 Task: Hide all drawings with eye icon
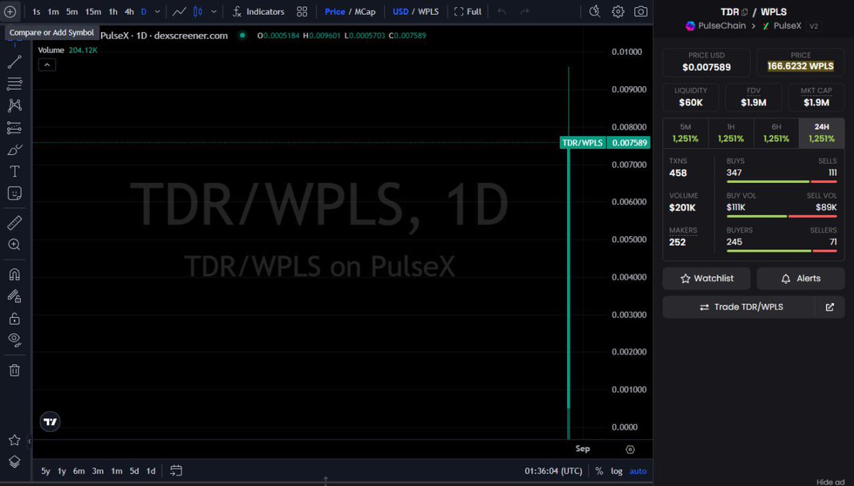point(14,339)
